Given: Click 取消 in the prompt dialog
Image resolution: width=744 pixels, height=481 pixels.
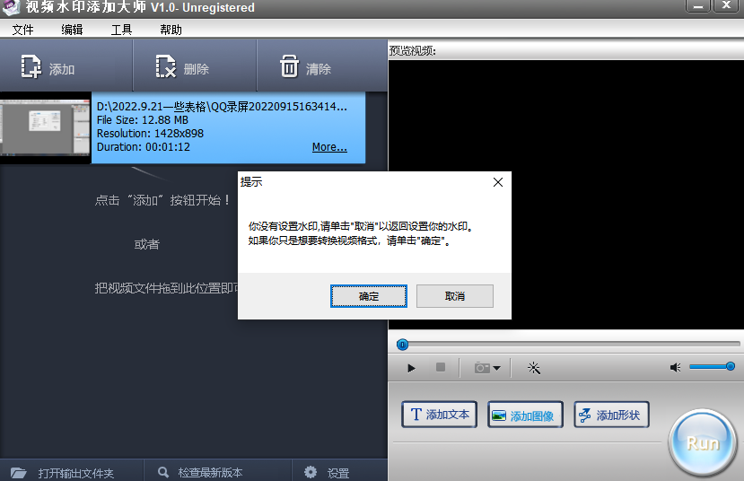Looking at the screenshot, I should [454, 296].
